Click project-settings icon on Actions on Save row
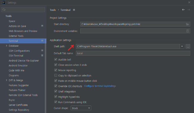 coord(42,26)
